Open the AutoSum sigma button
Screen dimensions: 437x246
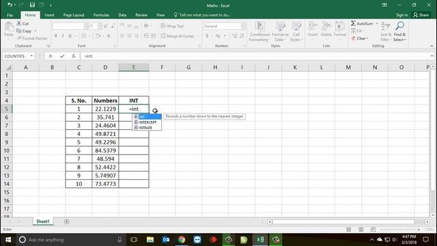pyautogui.click(x=362, y=23)
